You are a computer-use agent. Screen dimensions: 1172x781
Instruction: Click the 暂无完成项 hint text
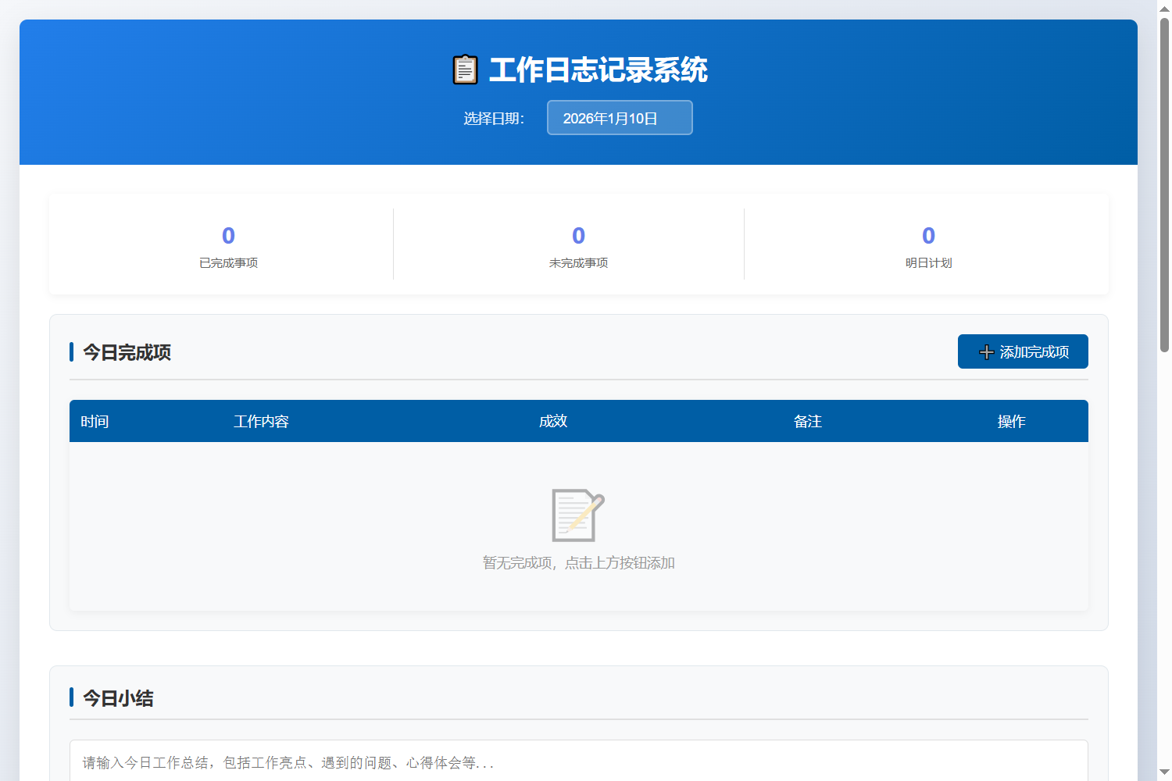pyautogui.click(x=577, y=562)
